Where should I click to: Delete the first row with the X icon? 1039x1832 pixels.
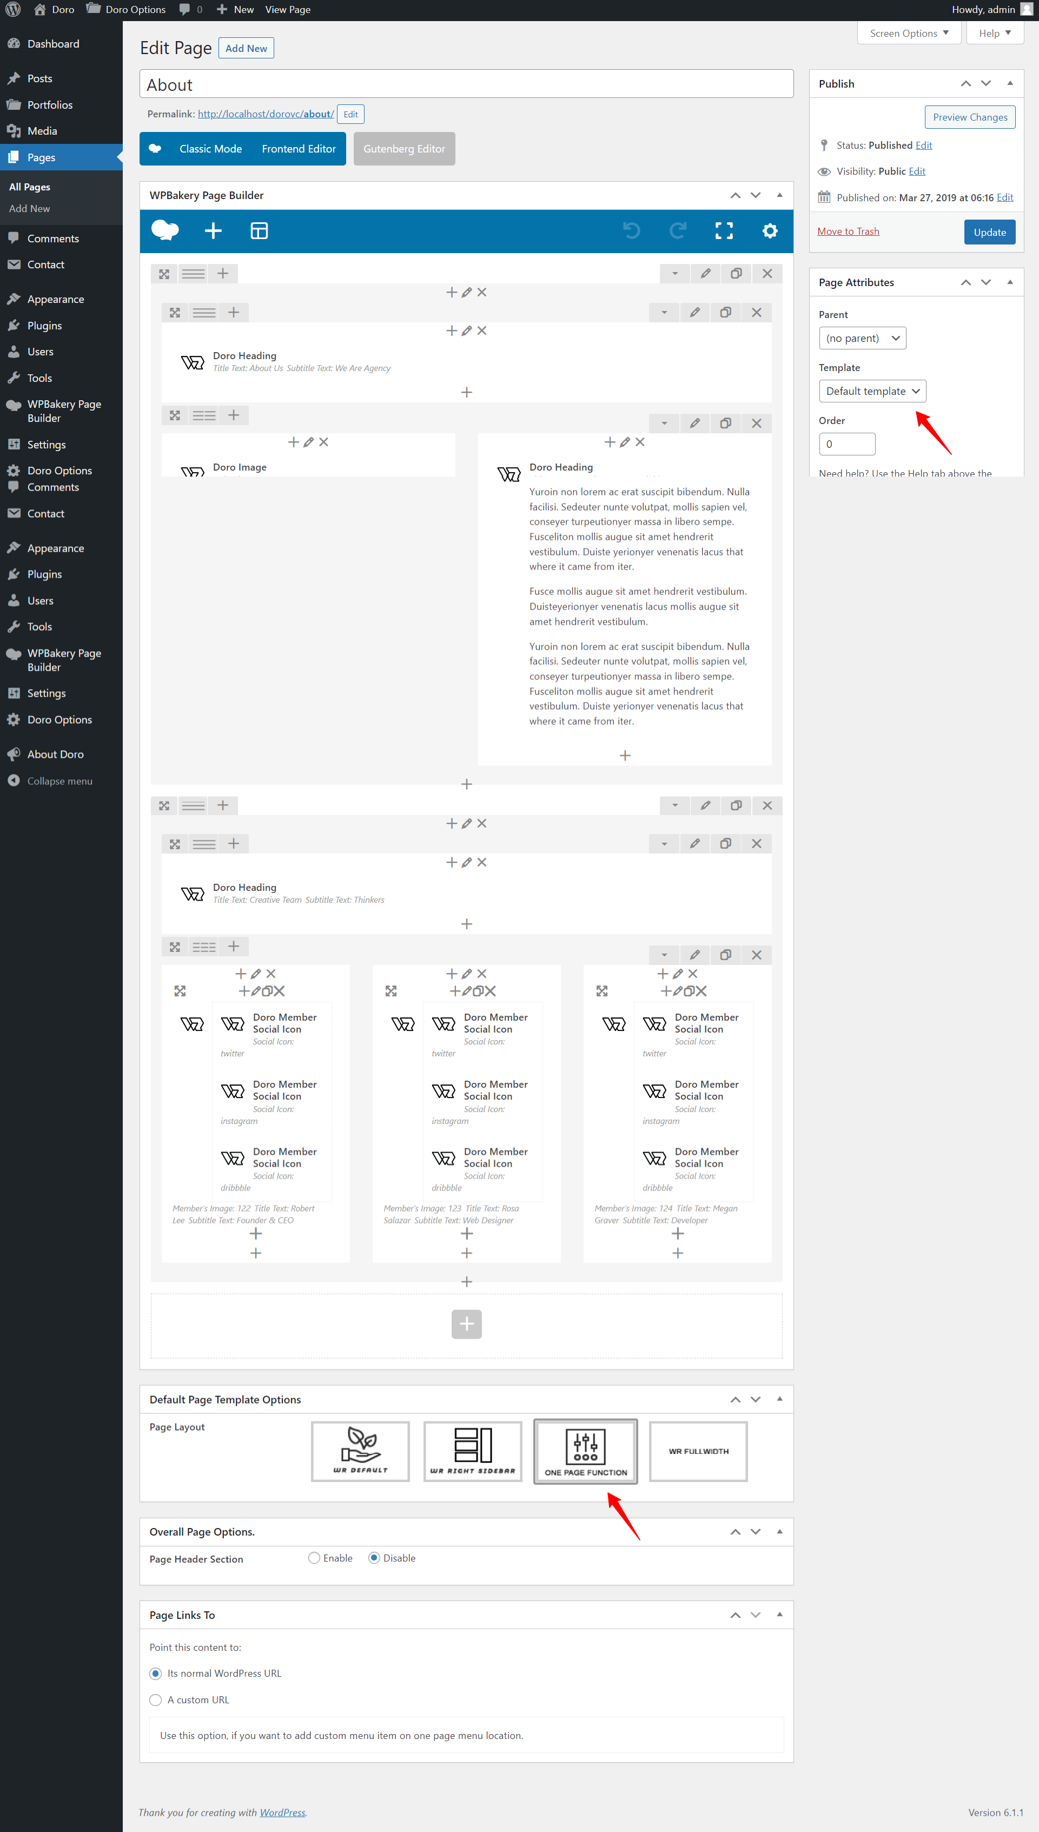(767, 273)
